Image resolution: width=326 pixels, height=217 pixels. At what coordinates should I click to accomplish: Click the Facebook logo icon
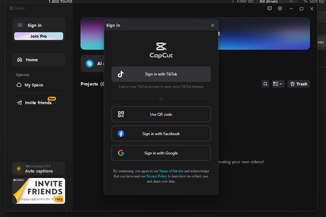coord(121,134)
